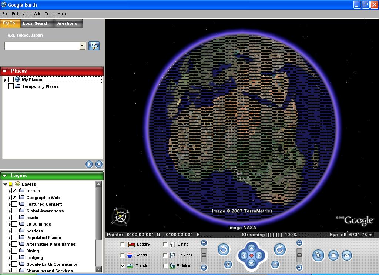Collapse the root Layers tree node
Screen dimensions: 379x275
coord(5,184)
